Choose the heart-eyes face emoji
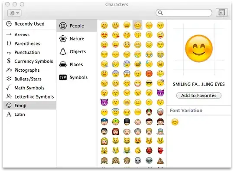This screenshot has width=234, height=172. [x=104, y=35]
